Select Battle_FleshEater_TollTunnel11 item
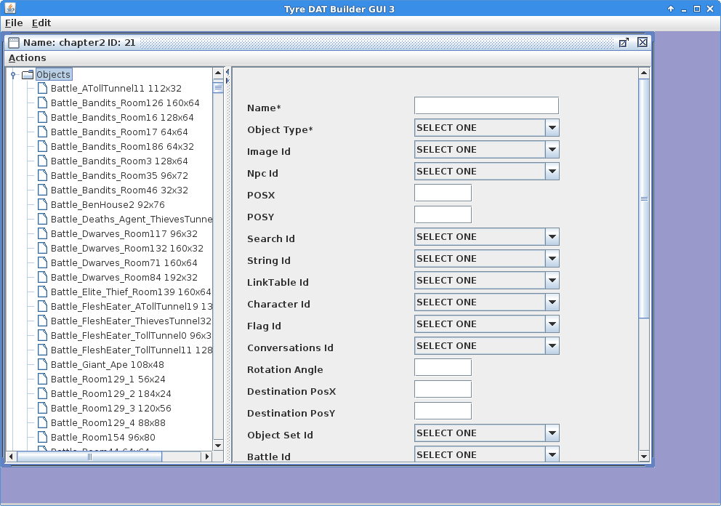Viewport: 721px width, 506px height. pos(131,350)
